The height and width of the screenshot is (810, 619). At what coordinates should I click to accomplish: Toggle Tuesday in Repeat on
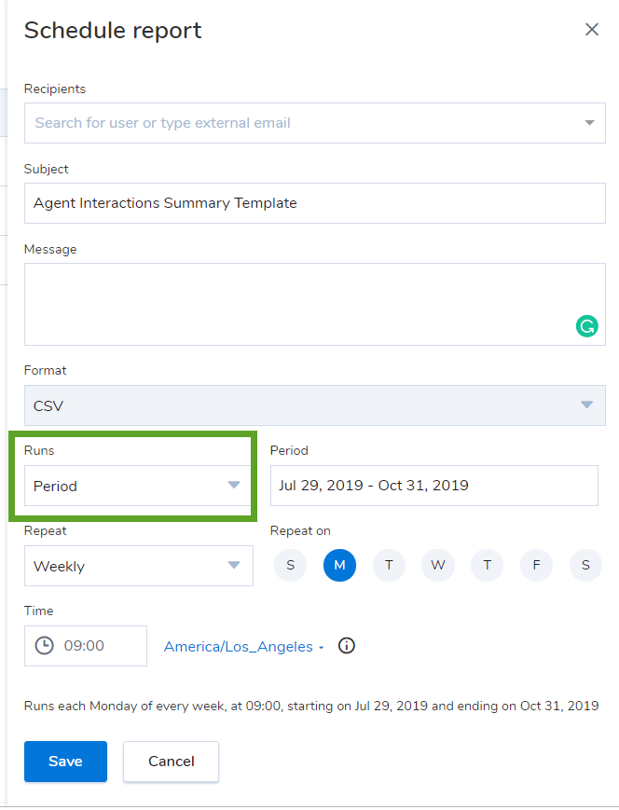[x=389, y=566]
